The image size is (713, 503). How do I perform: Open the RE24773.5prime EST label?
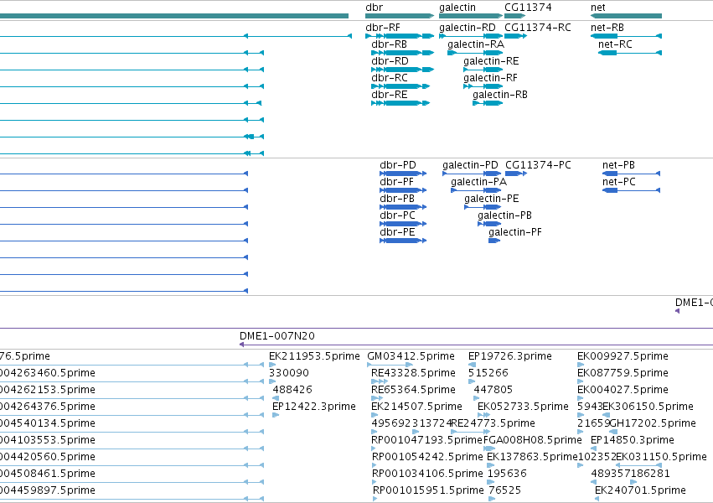pos(493,423)
